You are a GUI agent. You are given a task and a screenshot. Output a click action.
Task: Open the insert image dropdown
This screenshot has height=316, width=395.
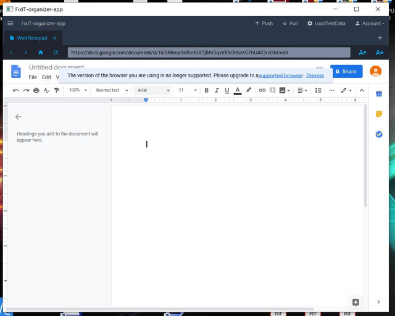pos(285,90)
